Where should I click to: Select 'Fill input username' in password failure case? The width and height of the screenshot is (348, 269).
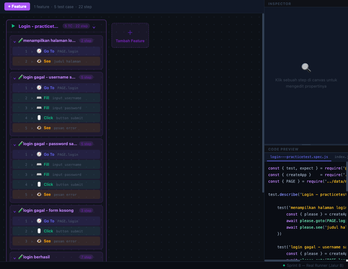(56, 165)
